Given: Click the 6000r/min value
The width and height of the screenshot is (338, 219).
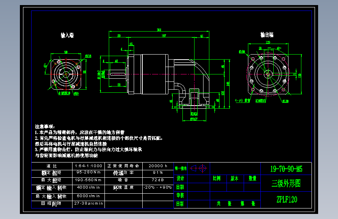Looking at the screenshot, I should click(x=88, y=196).
